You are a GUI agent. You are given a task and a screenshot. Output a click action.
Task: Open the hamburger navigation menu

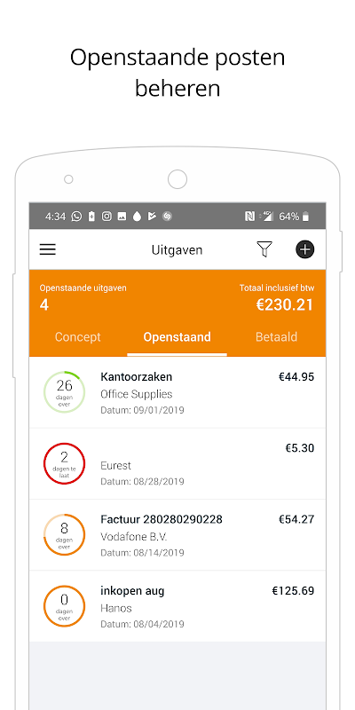point(48,249)
